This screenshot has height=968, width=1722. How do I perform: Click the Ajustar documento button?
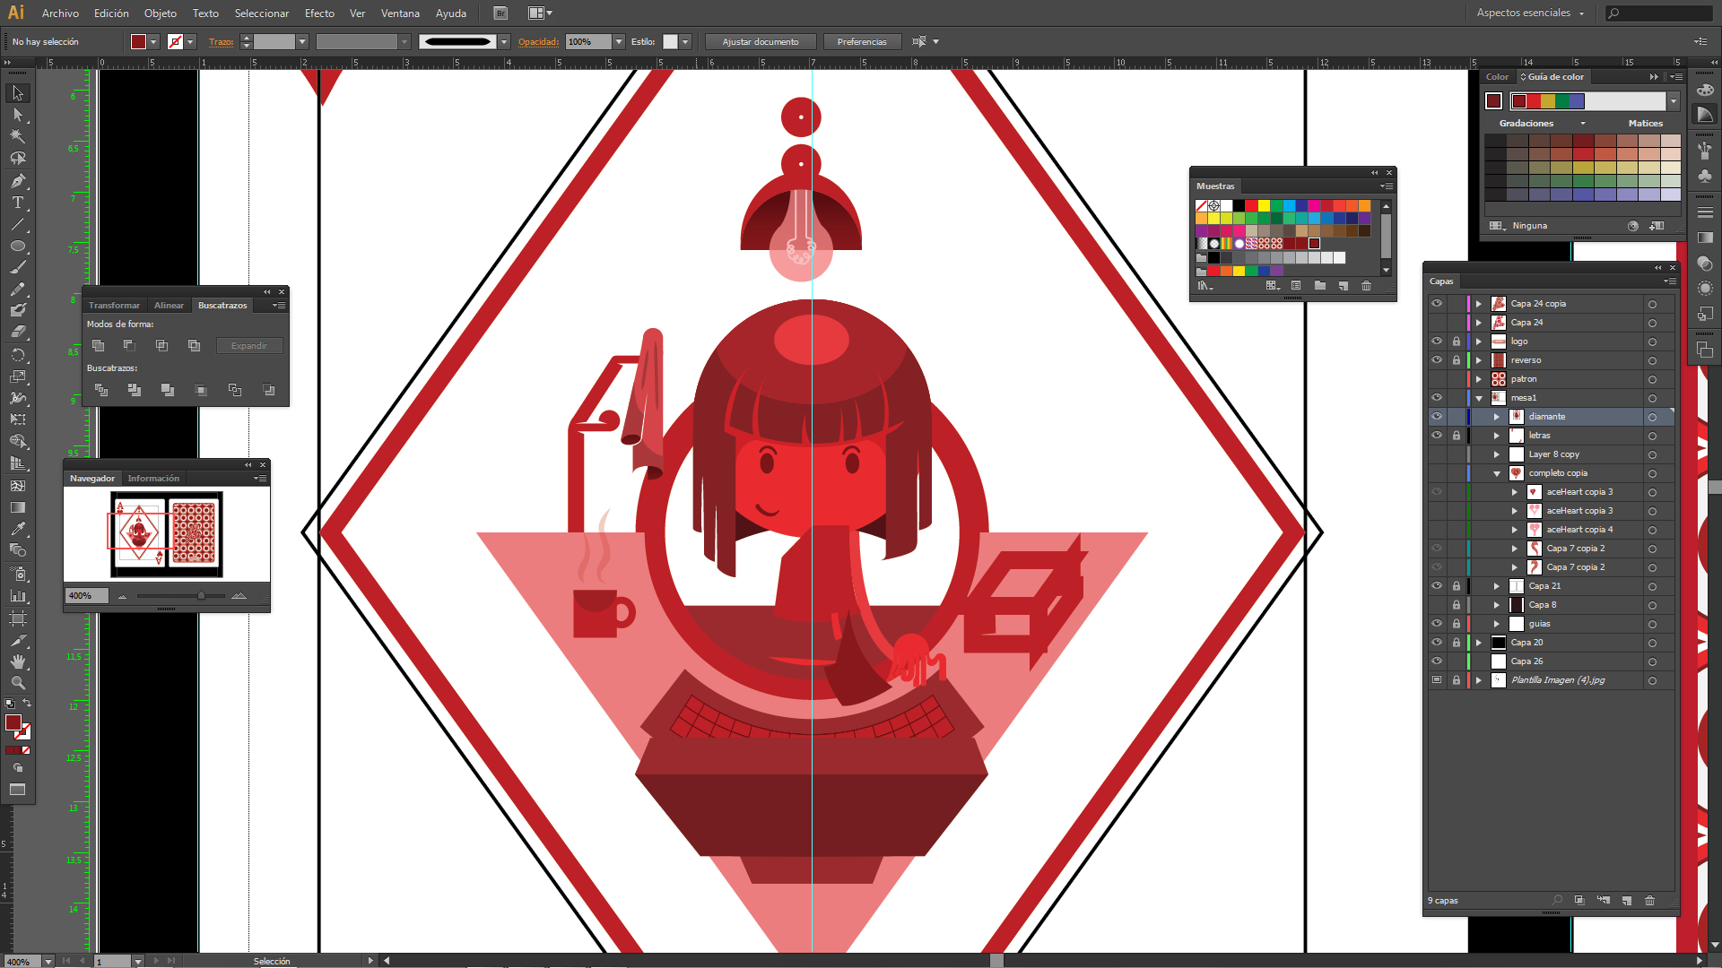coord(760,42)
